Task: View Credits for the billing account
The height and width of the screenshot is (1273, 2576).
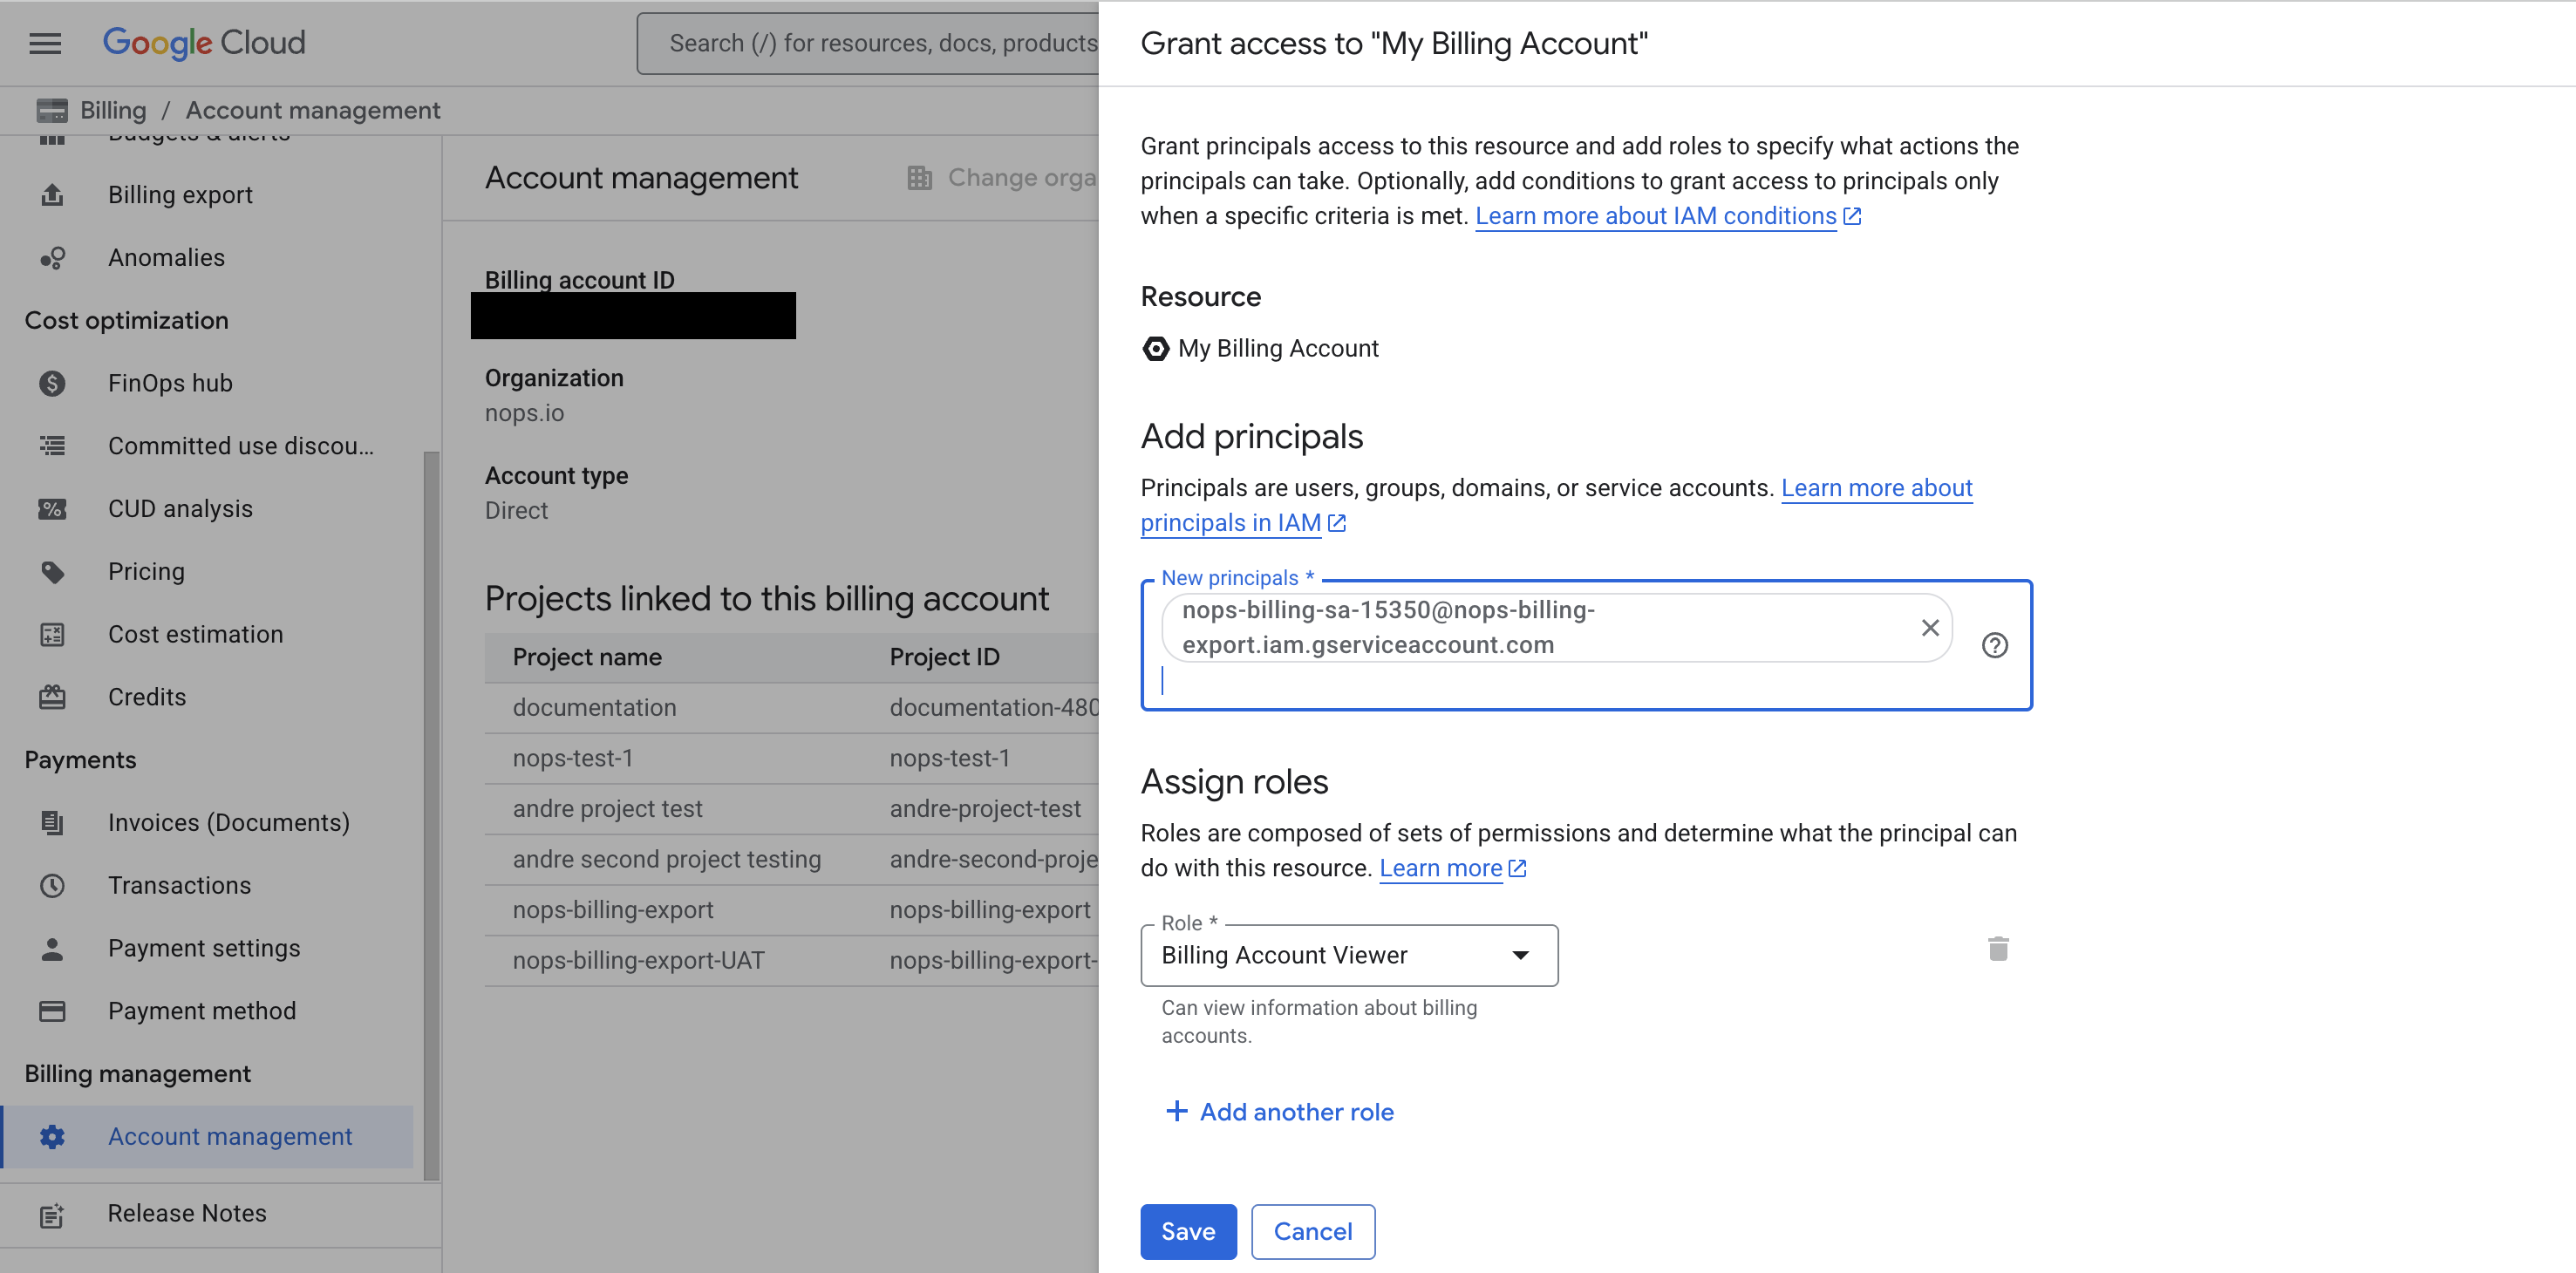Action: click(146, 696)
